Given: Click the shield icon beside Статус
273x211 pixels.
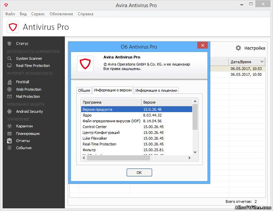Looking at the screenshot, I should [x=10, y=43].
